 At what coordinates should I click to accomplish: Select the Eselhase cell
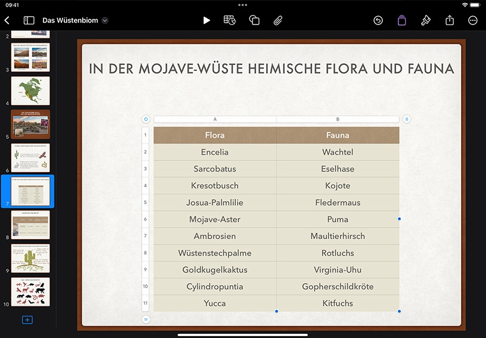pyautogui.click(x=338, y=169)
